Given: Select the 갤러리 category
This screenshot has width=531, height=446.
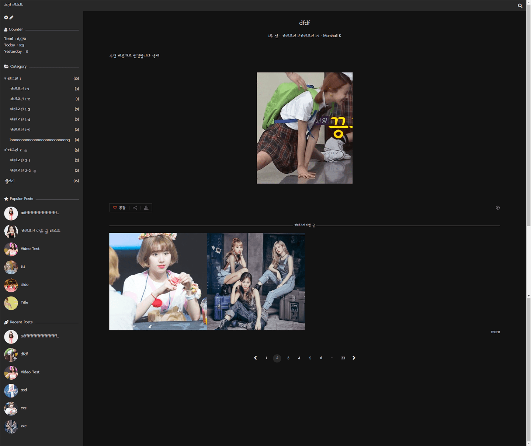Looking at the screenshot, I should (9, 181).
